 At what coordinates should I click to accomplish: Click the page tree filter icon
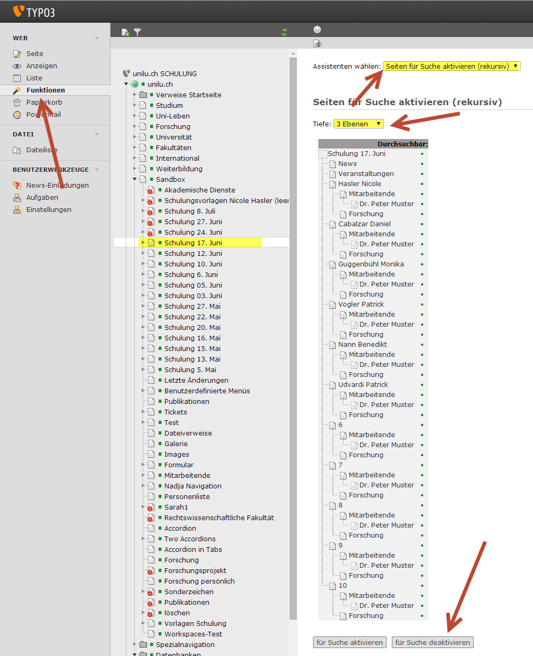[x=137, y=32]
